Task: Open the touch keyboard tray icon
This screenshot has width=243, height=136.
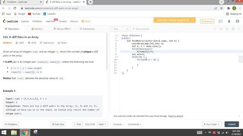Action: [199, 133]
